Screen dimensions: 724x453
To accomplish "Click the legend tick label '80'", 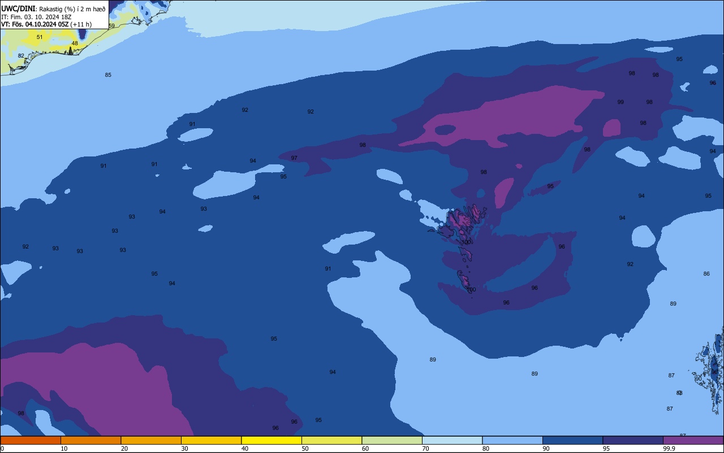I will pos(486,448).
